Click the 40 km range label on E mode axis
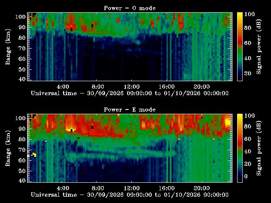This screenshot has width=271, height=203. pos(22,181)
